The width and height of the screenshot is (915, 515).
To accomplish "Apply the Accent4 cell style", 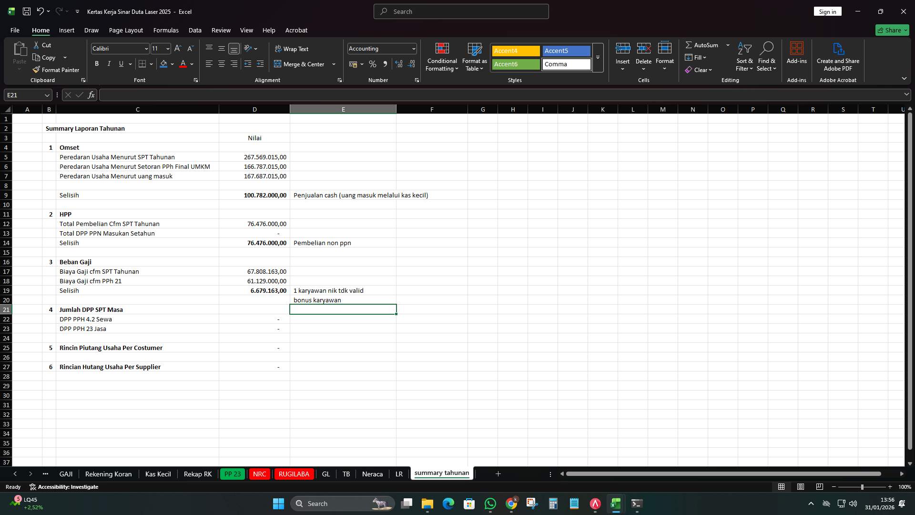I will [x=515, y=51].
